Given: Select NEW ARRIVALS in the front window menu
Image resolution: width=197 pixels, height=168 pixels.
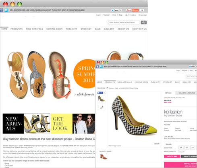Looking at the screenshot, I should (x=124, y=82).
